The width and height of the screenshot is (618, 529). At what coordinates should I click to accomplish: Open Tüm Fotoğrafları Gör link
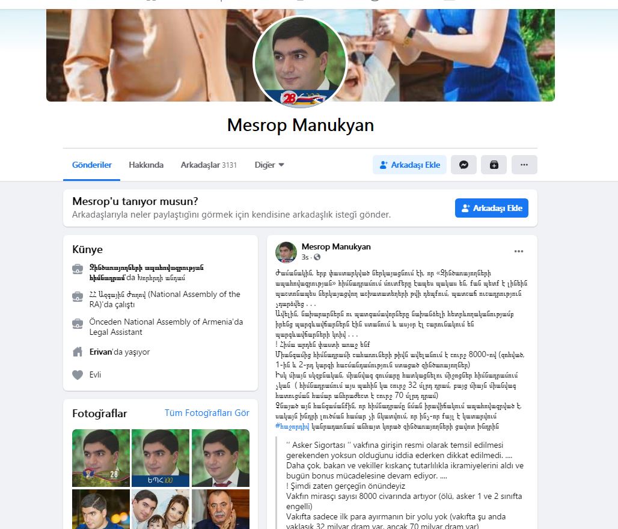(x=207, y=413)
